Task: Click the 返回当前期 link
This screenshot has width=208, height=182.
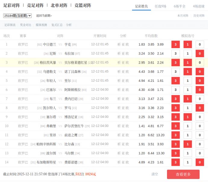Action: click(44, 16)
